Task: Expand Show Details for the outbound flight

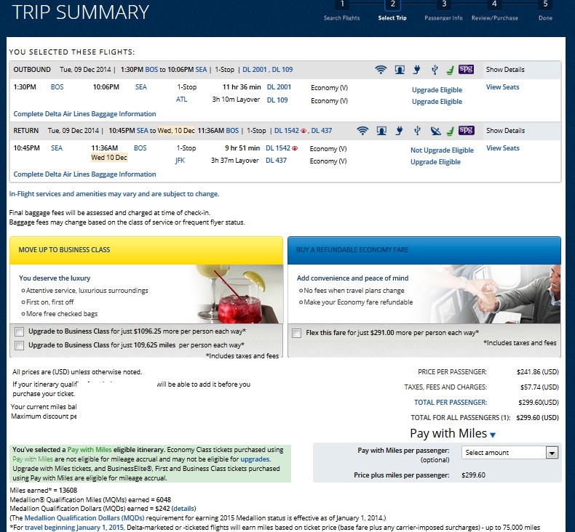Action: [505, 70]
